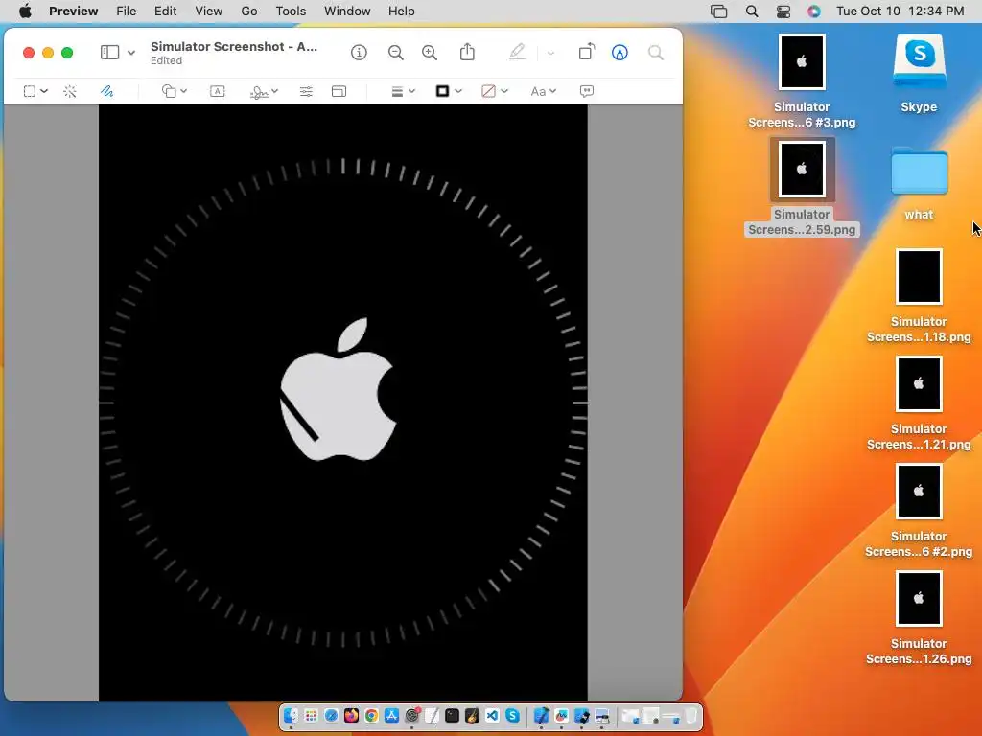The image size is (982, 736).
Task: Open the Apple menu
Action: (x=25, y=11)
